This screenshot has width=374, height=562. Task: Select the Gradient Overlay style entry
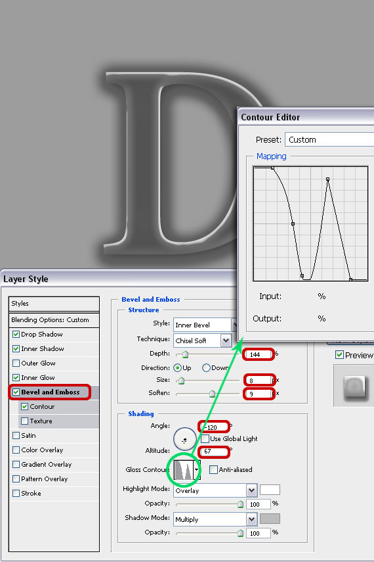point(46,465)
